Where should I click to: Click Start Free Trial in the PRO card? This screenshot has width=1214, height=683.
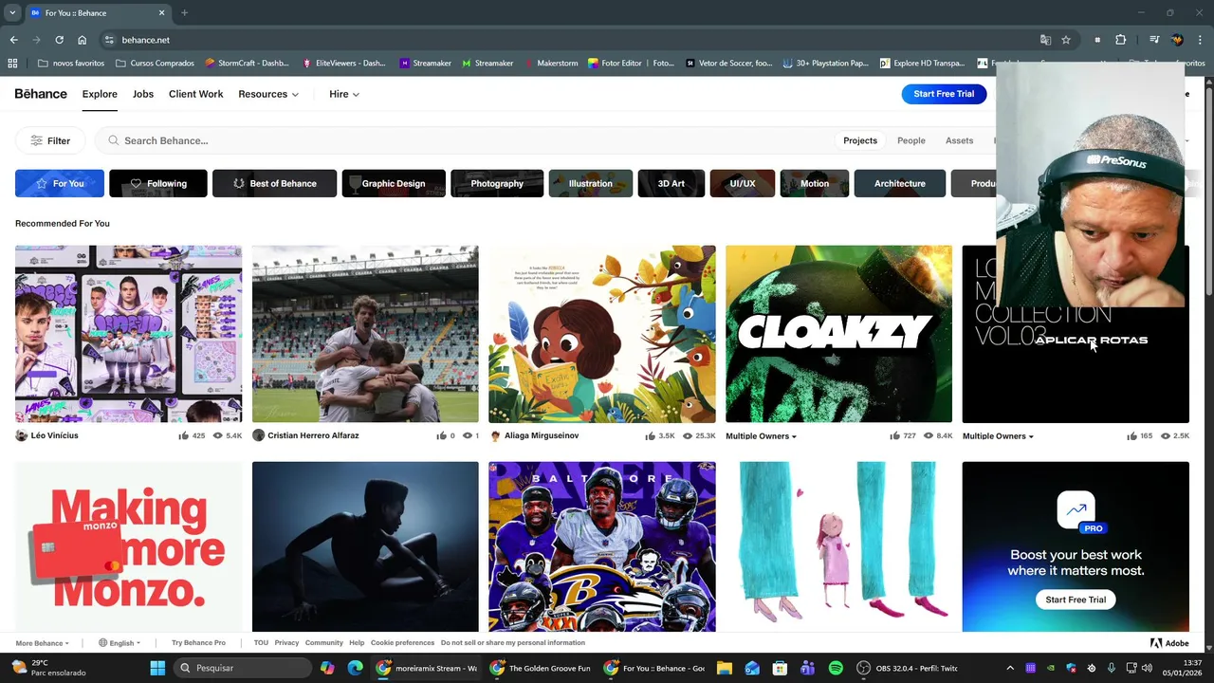coord(1076,600)
